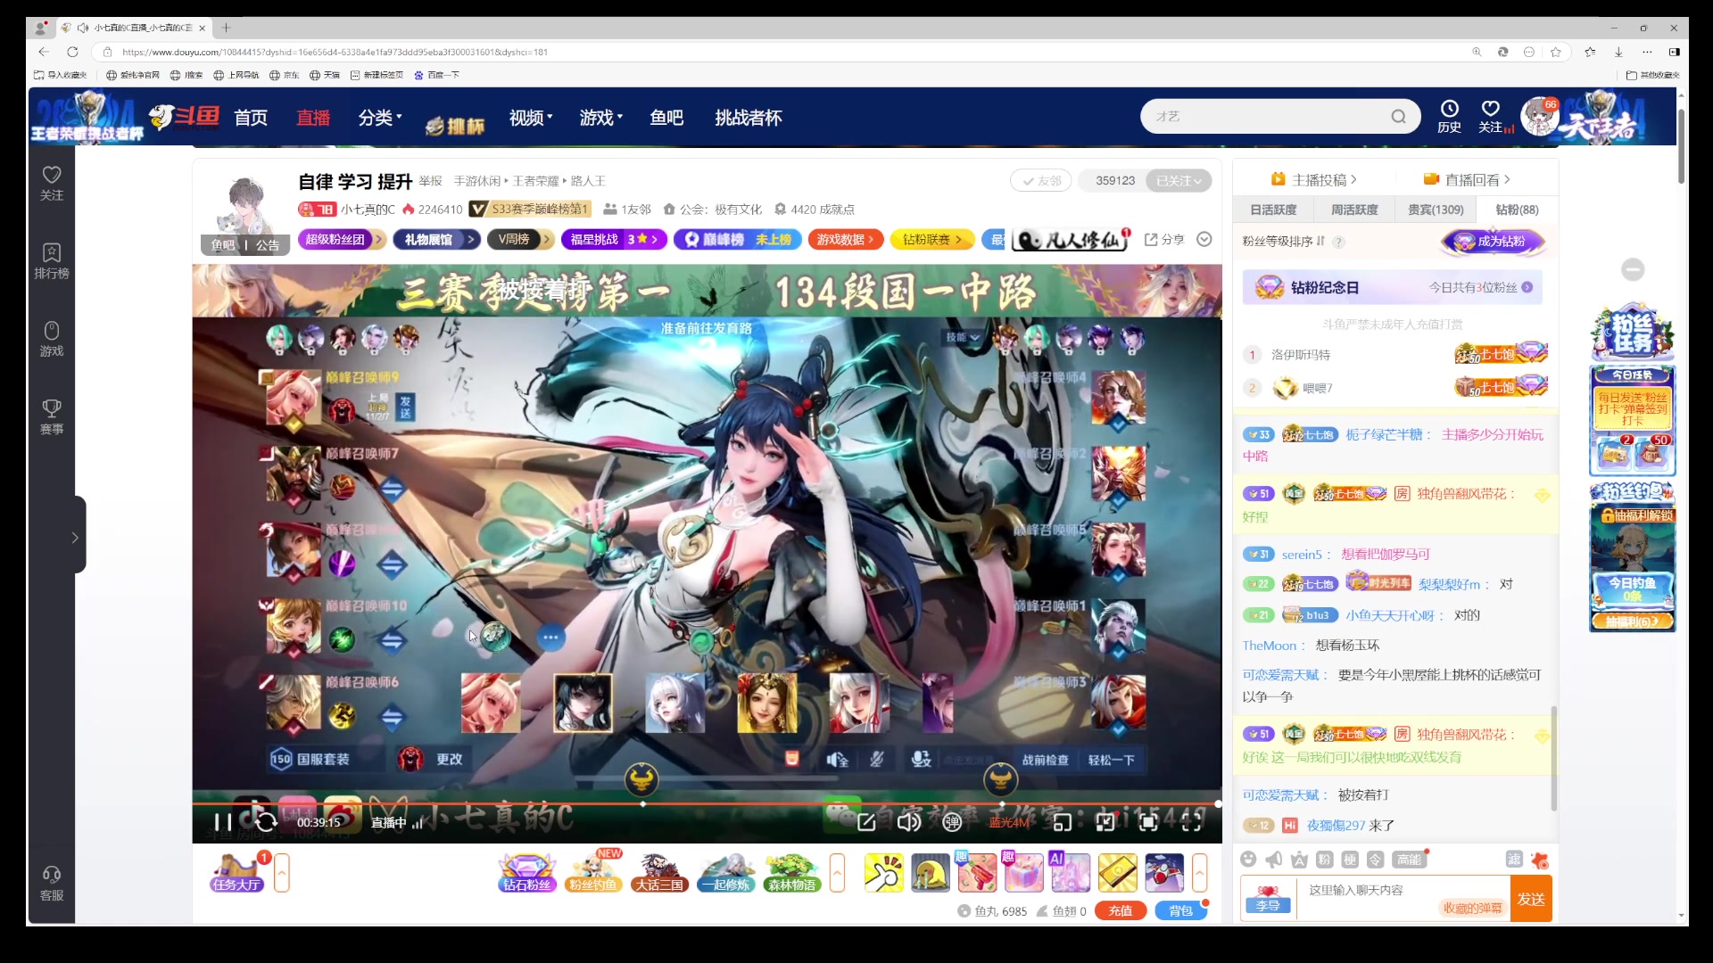
Task: Enter fullscreen mode on player
Action: (x=1191, y=822)
